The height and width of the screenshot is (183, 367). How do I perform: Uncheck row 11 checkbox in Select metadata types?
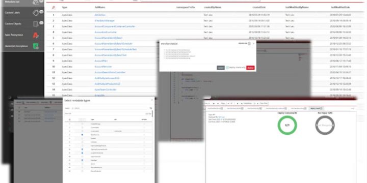click(82, 160)
